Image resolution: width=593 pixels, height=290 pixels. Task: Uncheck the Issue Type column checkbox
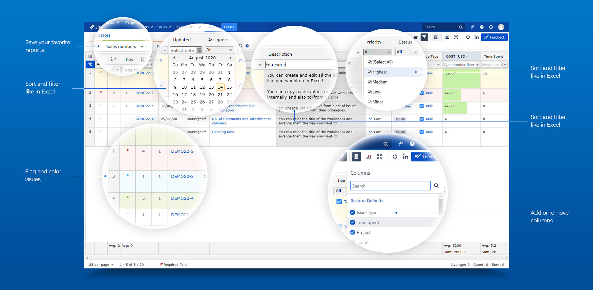point(353,212)
